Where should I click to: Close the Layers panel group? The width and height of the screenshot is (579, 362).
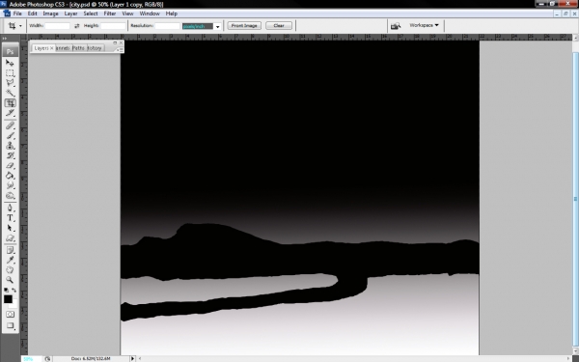pos(121,42)
